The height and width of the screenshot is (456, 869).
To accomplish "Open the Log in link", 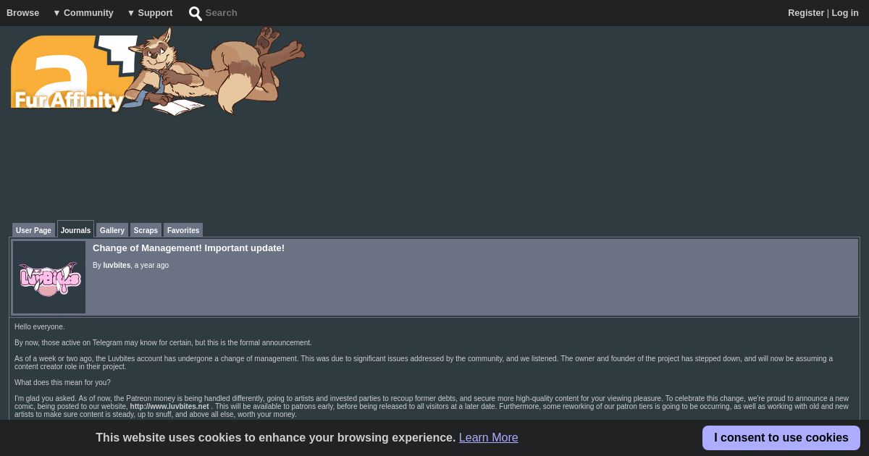I will click(x=845, y=13).
